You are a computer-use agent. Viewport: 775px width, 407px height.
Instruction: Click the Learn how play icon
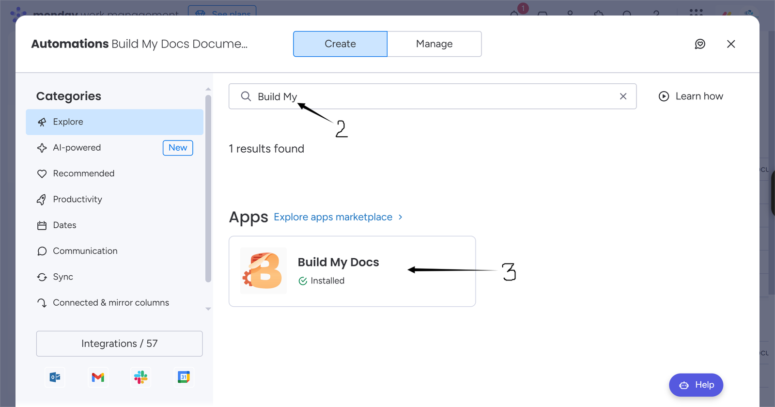point(664,96)
